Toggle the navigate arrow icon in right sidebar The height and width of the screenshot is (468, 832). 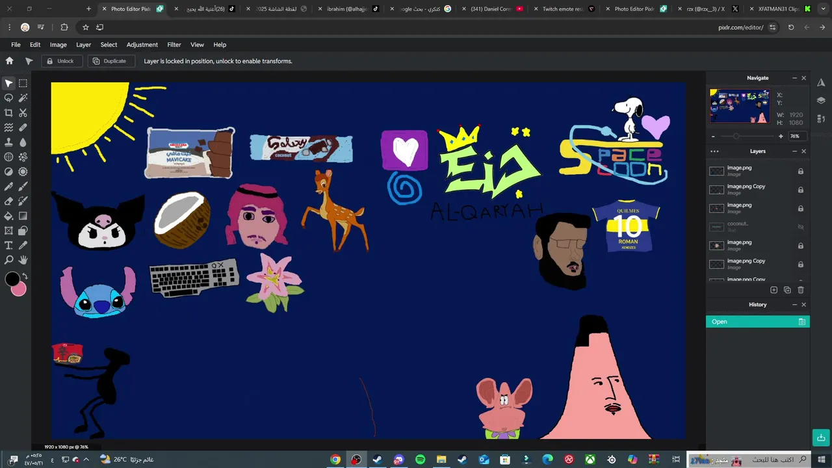coord(821,82)
